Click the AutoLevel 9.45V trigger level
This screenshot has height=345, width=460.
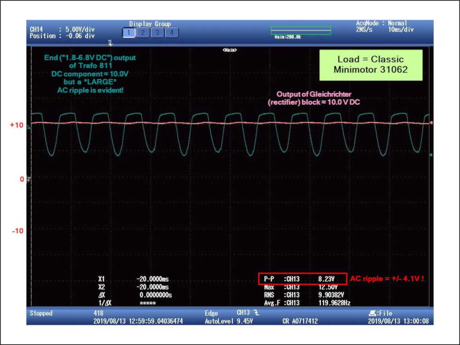point(229,321)
